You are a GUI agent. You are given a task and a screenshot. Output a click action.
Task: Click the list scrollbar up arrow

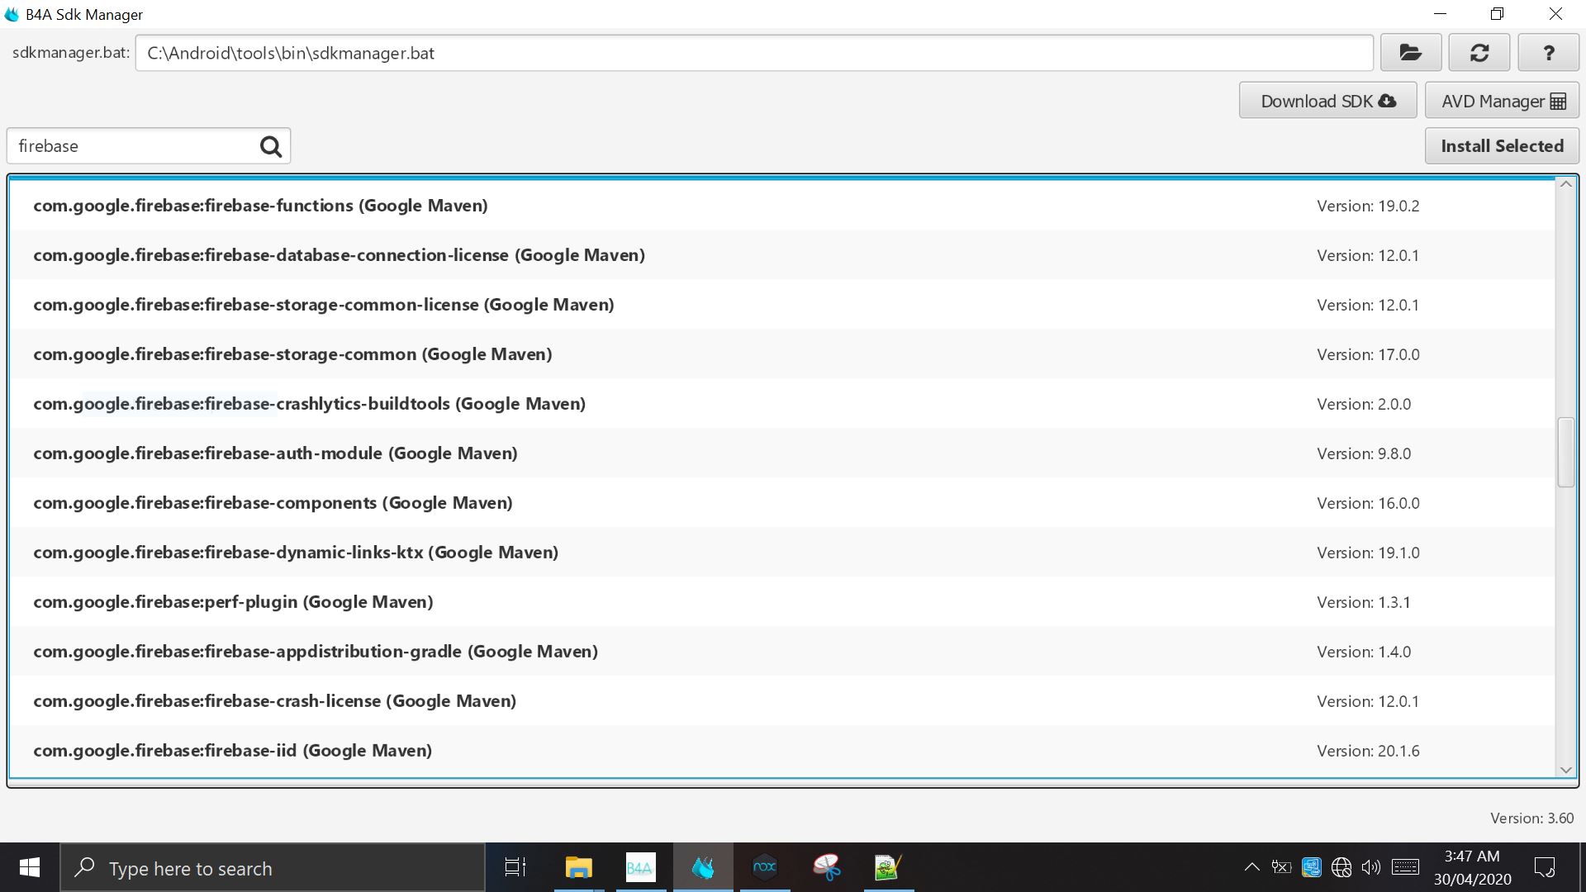(x=1565, y=184)
